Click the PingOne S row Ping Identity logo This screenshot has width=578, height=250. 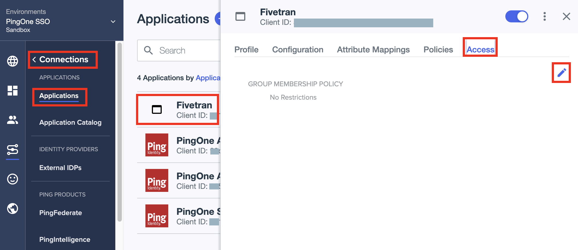[x=157, y=216]
